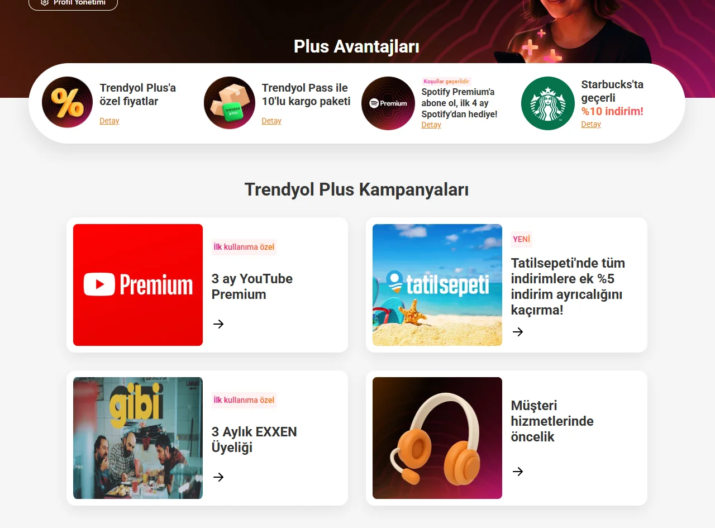Click Starbucks'ta geçerli %10 indirim text

point(612,98)
